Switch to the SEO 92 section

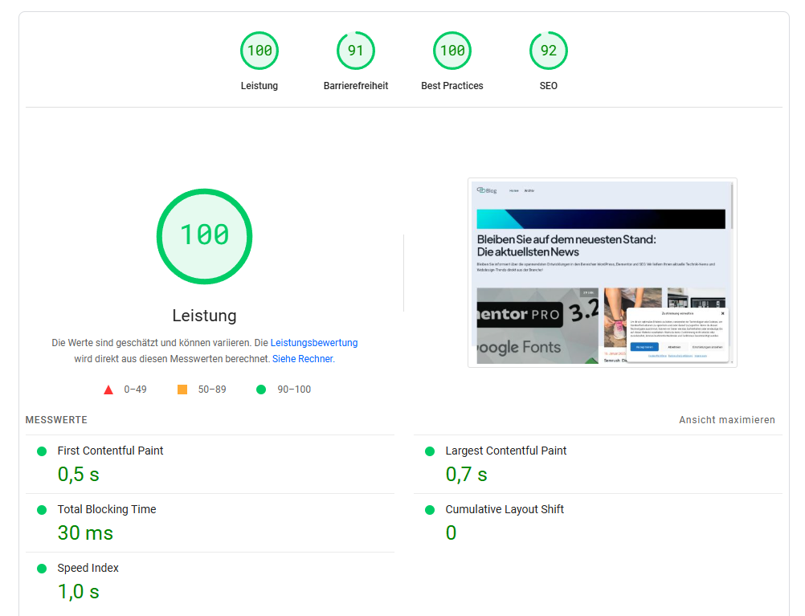548,50
